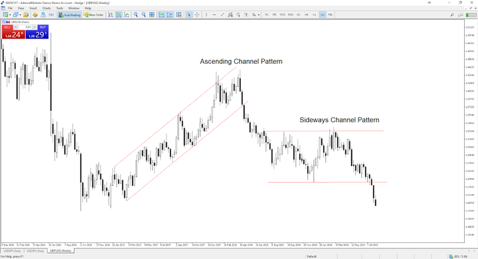478x259 pixels.
Task: Open the Charts menu
Action: [x=46, y=8]
